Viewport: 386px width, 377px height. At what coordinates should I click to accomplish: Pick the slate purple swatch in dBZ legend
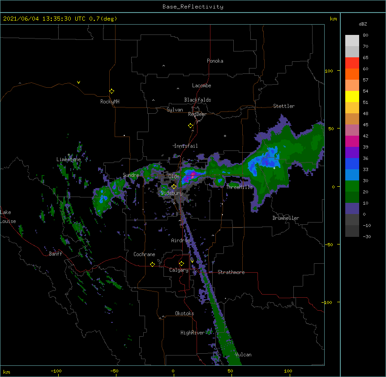352,209
